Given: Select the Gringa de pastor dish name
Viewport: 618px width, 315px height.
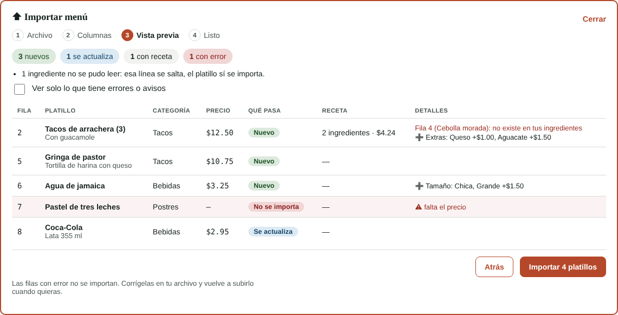Looking at the screenshot, I should tap(75, 157).
